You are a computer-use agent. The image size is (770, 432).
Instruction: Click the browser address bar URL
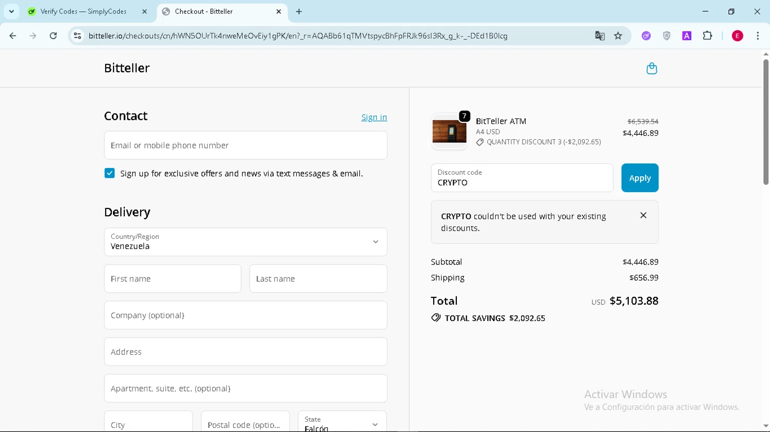tap(298, 36)
